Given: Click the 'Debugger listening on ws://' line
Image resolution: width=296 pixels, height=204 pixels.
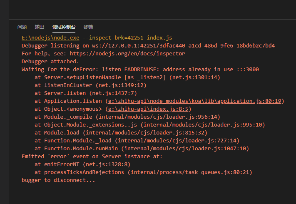Looking at the screenshot, I should [x=148, y=46].
